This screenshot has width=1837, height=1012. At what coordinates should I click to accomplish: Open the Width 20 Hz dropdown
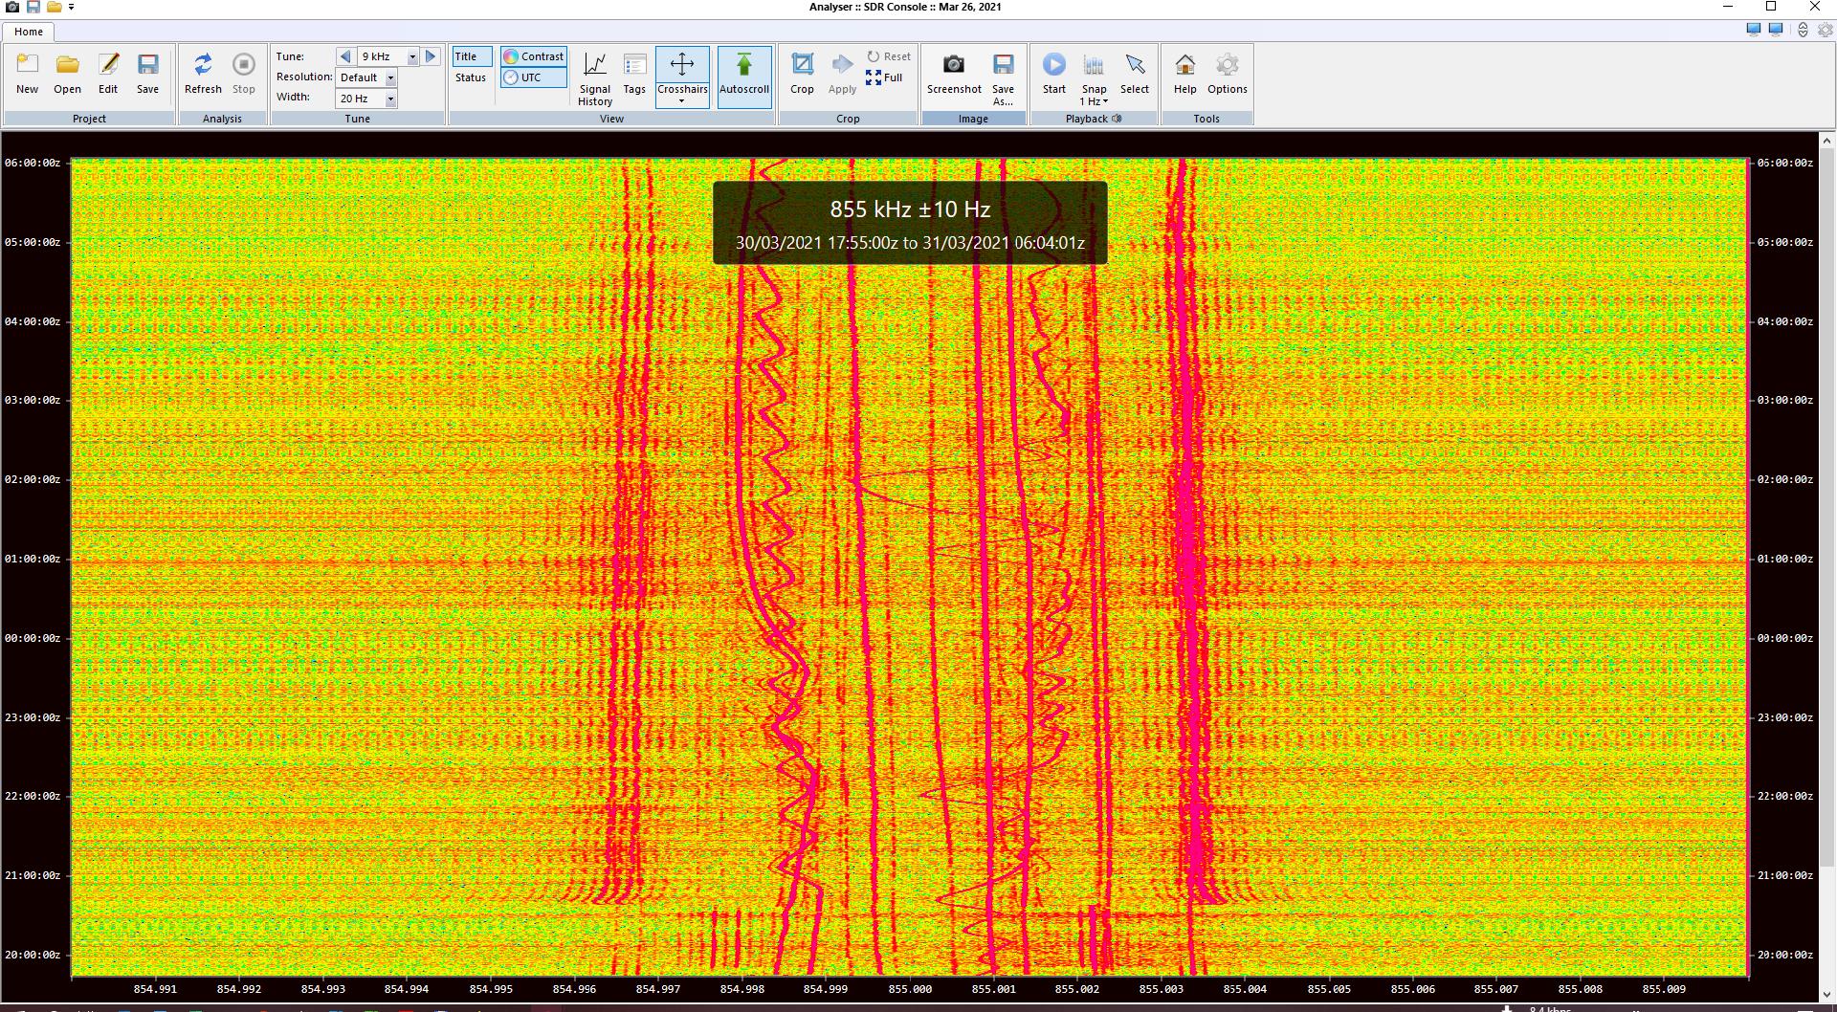390,99
